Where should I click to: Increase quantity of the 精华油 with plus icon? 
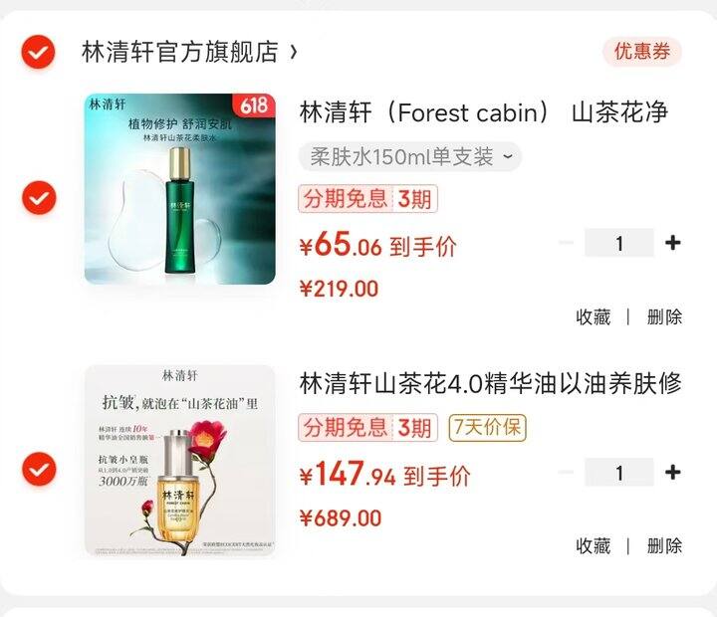coord(672,472)
